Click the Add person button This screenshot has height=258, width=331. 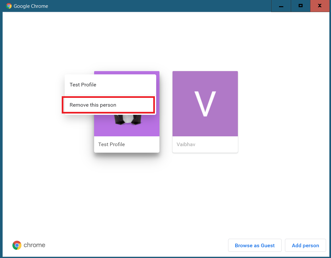pos(306,245)
